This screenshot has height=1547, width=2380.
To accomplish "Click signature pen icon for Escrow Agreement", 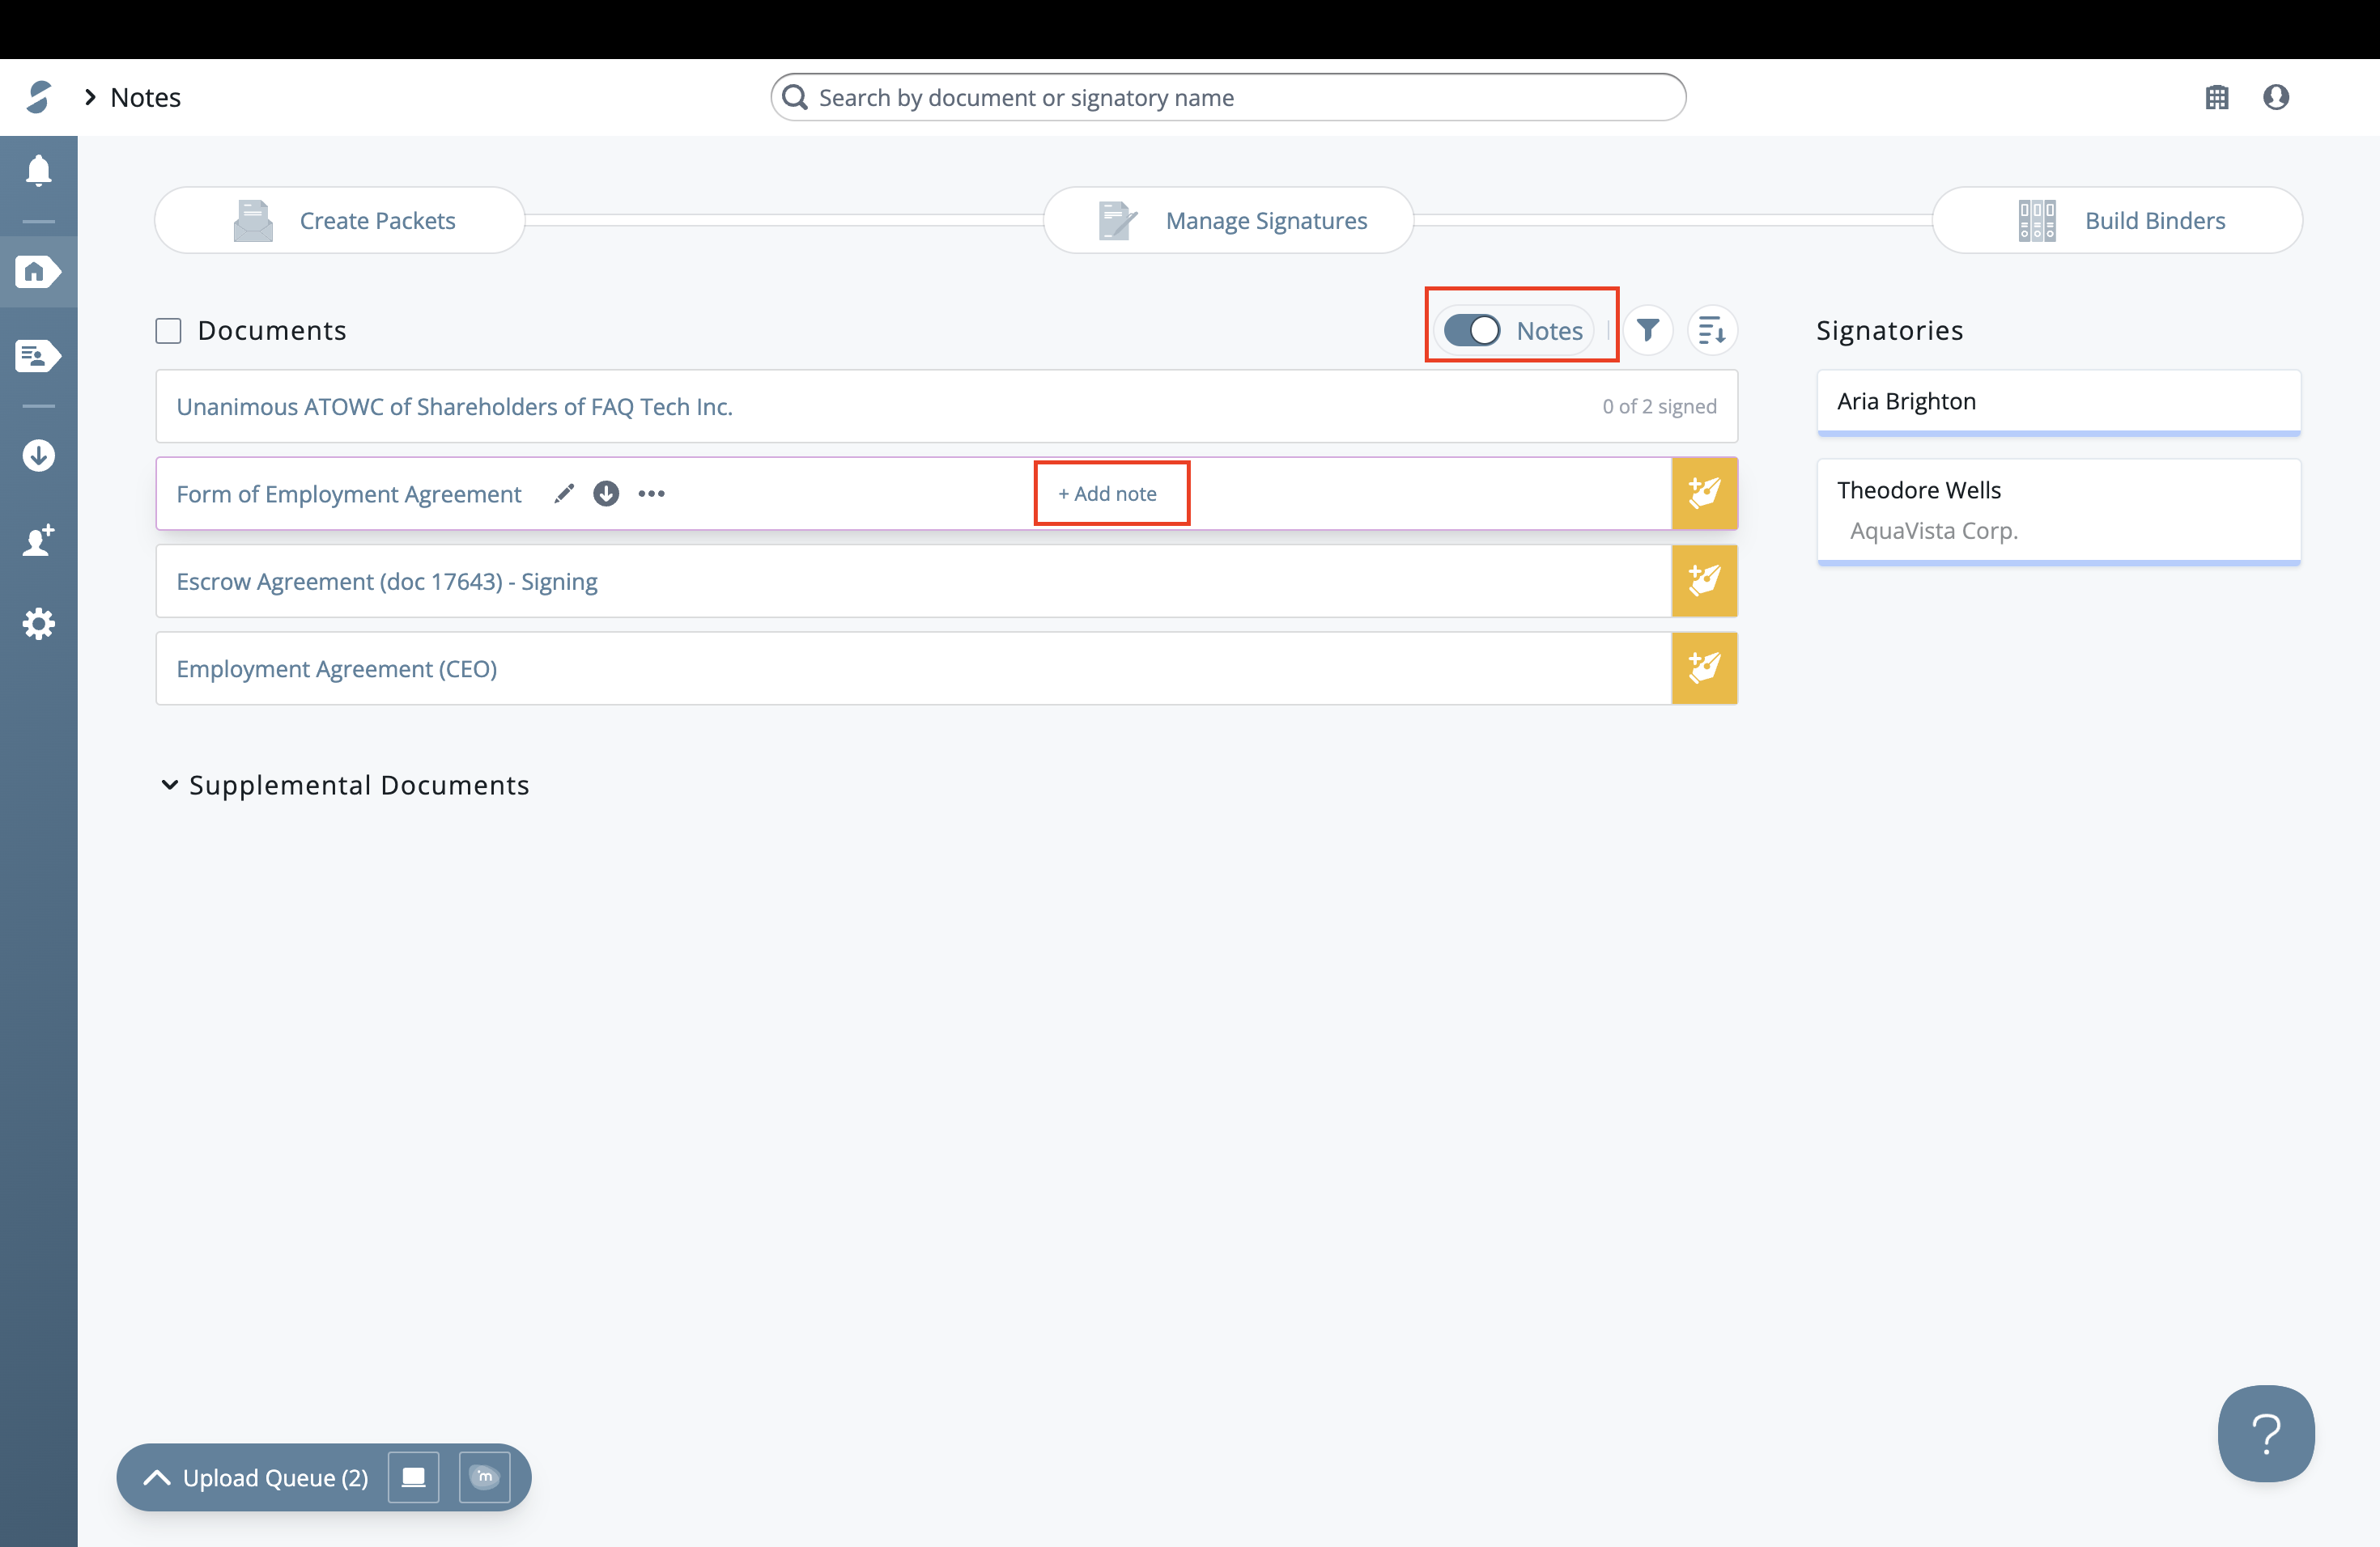I will pos(1704,581).
